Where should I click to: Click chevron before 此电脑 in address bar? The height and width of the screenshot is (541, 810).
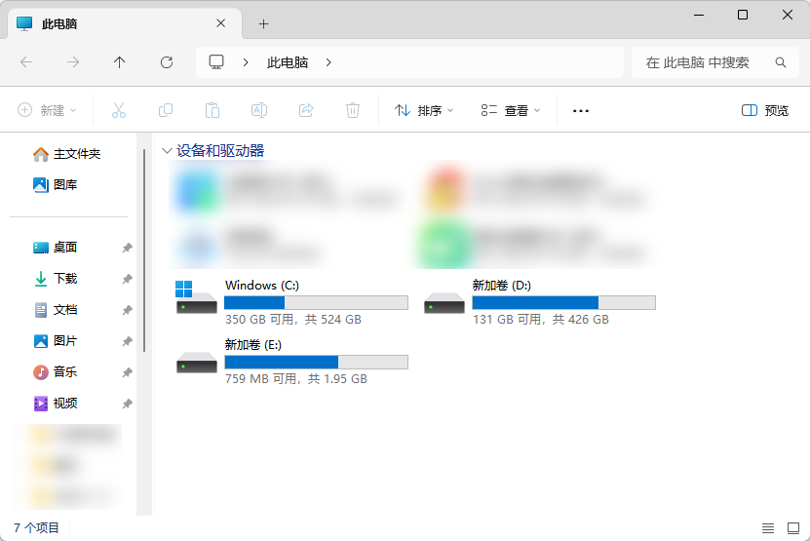pos(246,62)
